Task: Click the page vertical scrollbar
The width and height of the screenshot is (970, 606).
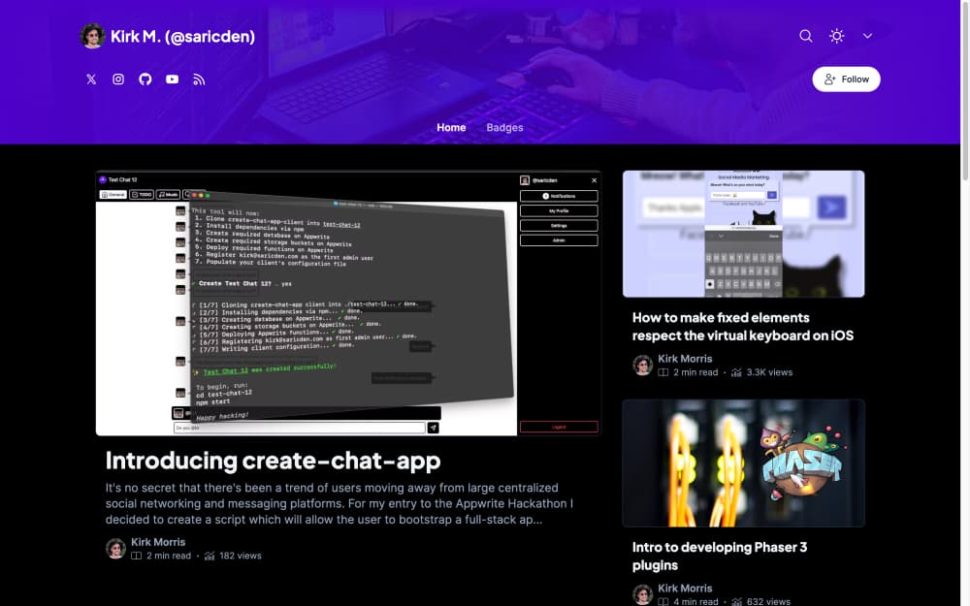Action: pyautogui.click(x=964, y=97)
